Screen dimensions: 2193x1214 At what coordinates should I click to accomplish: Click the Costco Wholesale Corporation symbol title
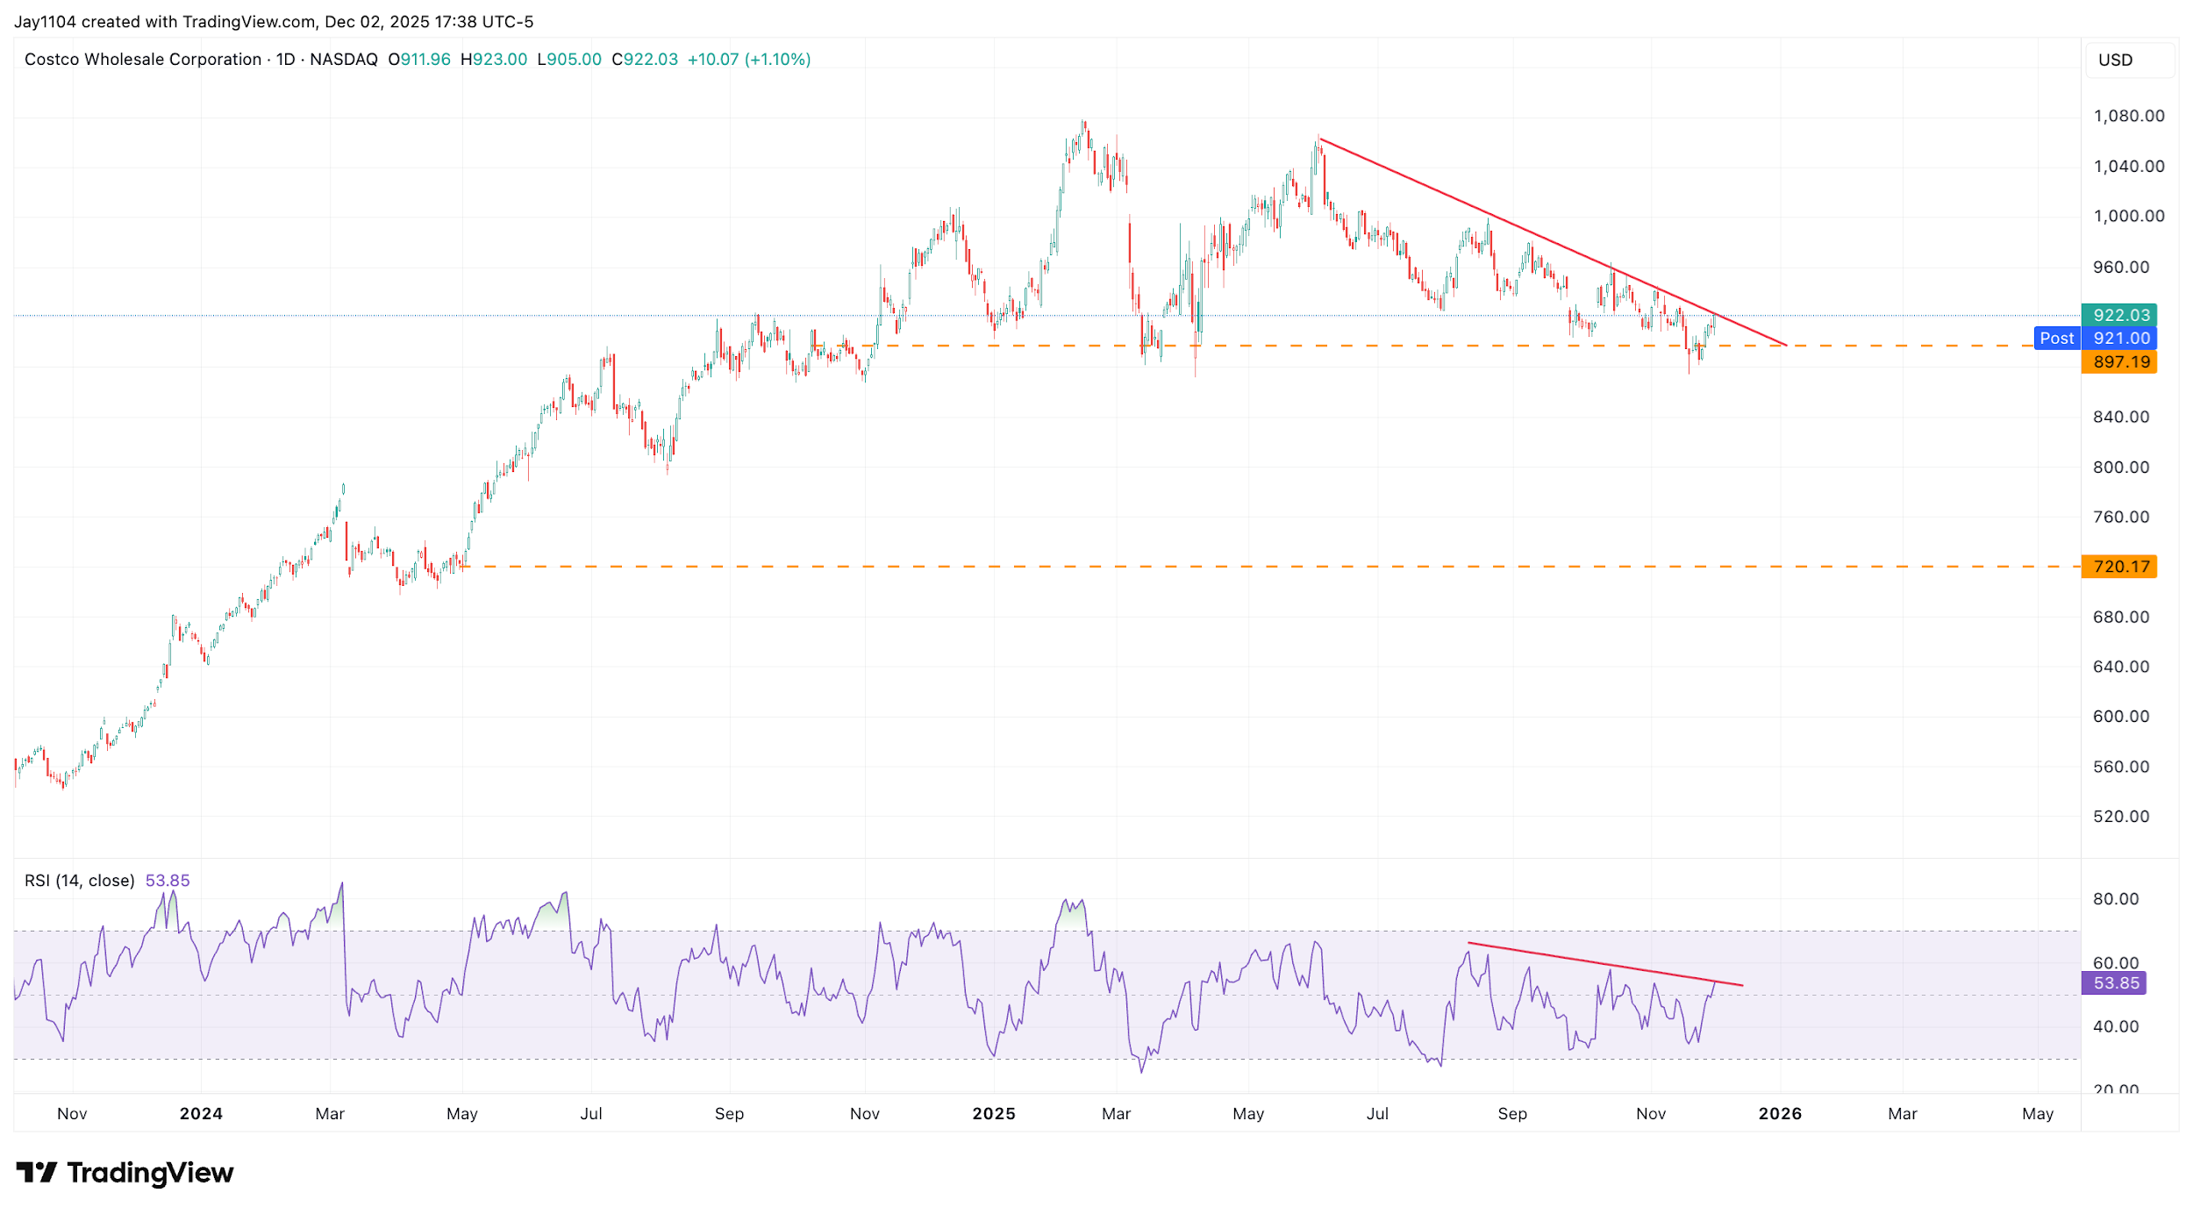click(x=142, y=59)
